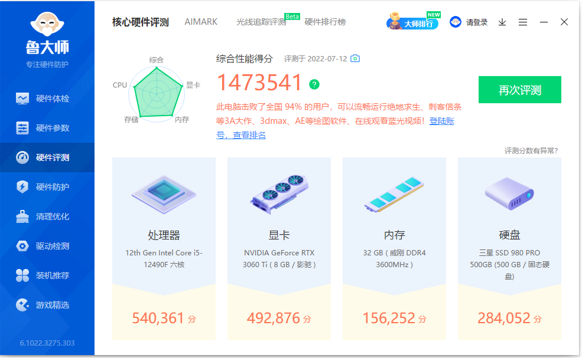The width and height of the screenshot is (582, 358).
Task: Click the 32 GB 威刚 DDR4 text
Action: coord(394,259)
